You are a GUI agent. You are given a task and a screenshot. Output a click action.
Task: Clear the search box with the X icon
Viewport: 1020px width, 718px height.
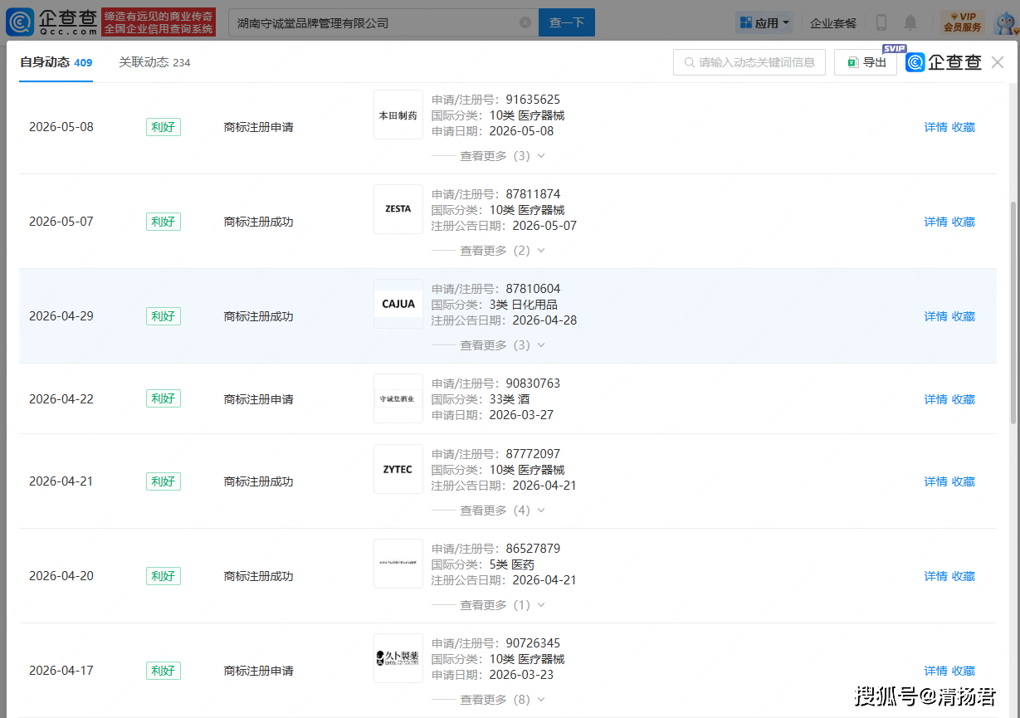click(525, 22)
